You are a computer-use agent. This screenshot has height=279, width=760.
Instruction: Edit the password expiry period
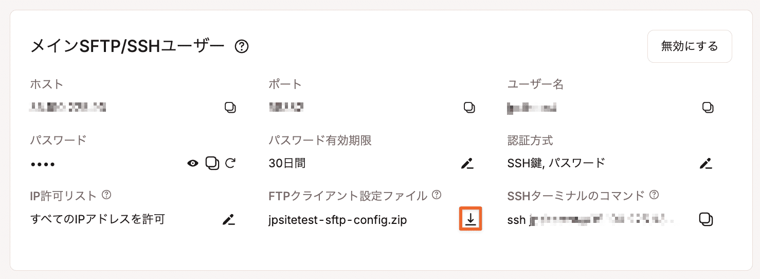(467, 164)
